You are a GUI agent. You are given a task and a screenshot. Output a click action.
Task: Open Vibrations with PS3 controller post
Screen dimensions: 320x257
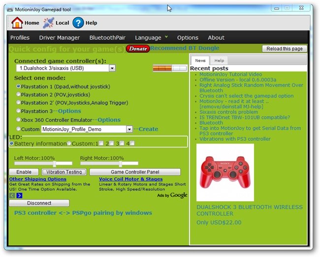235,139
